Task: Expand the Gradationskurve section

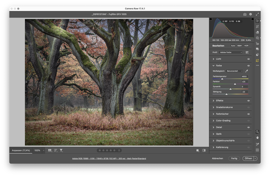Action: (x=213, y=107)
